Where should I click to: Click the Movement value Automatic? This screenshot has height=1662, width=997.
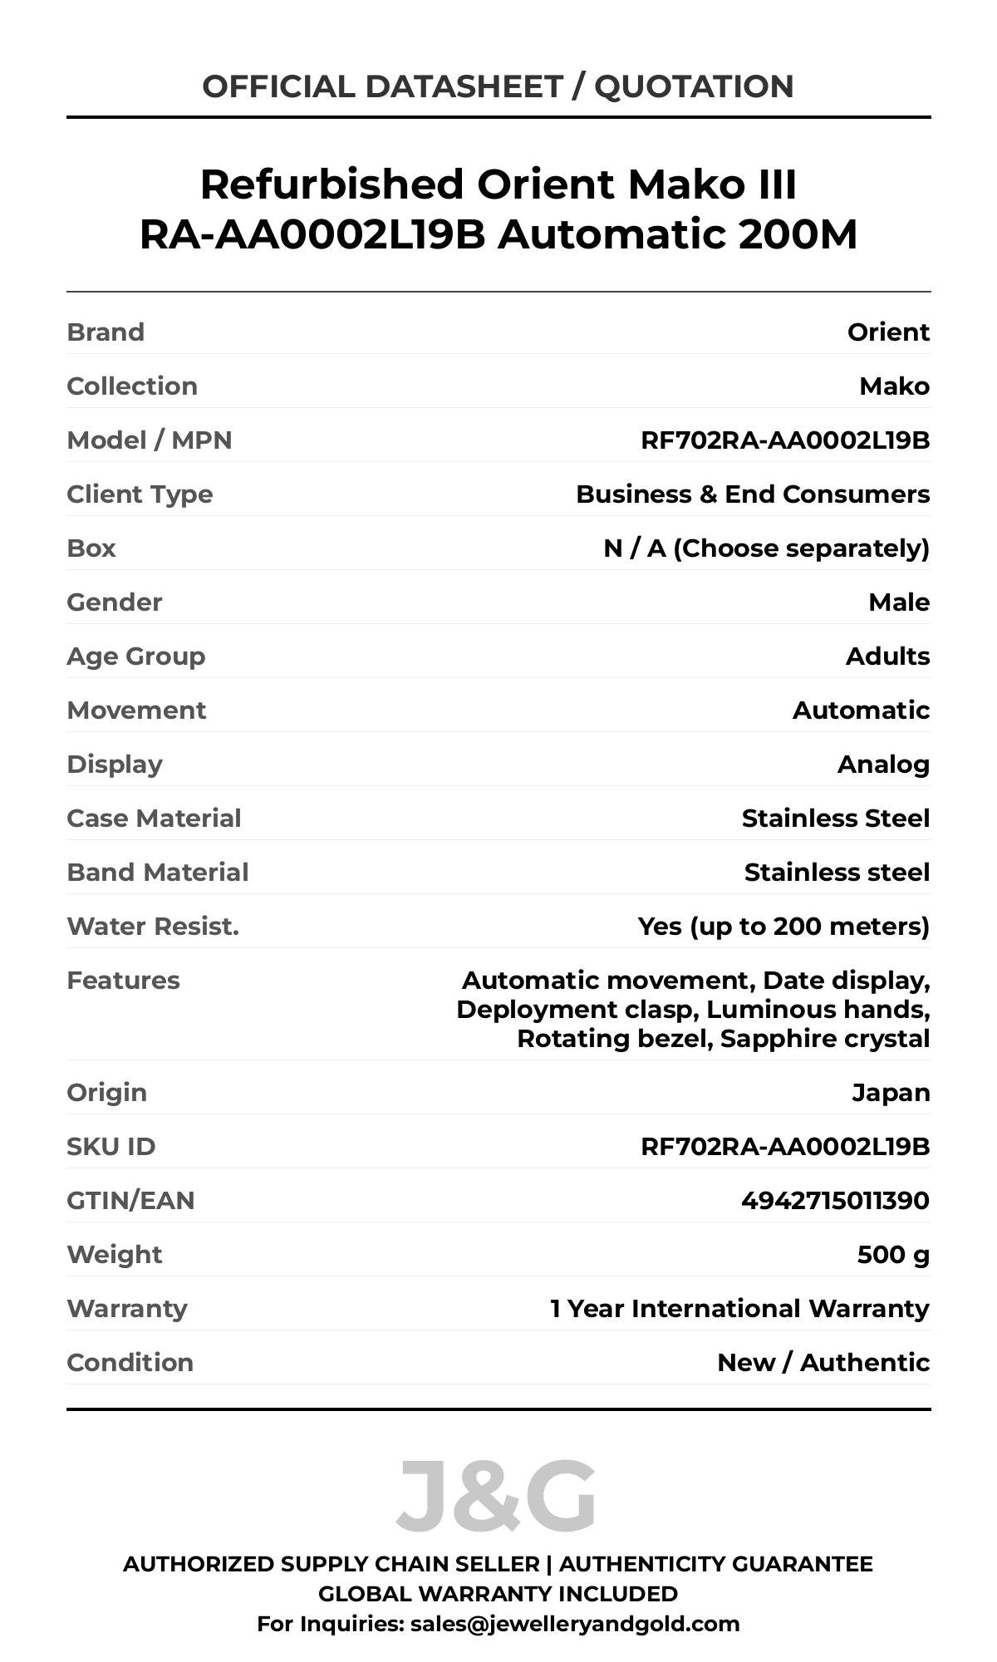coord(861,711)
